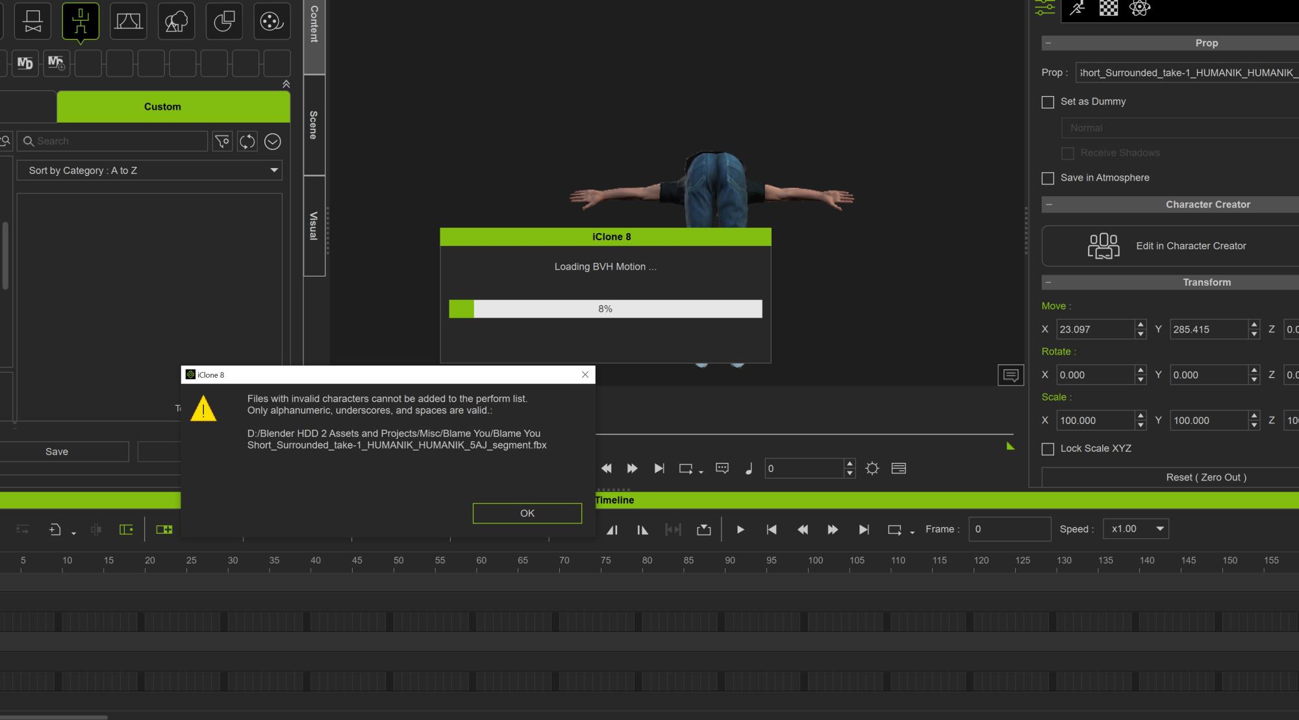Close the iClone 8 warning dialog
The width and height of the screenshot is (1299, 720).
point(585,375)
